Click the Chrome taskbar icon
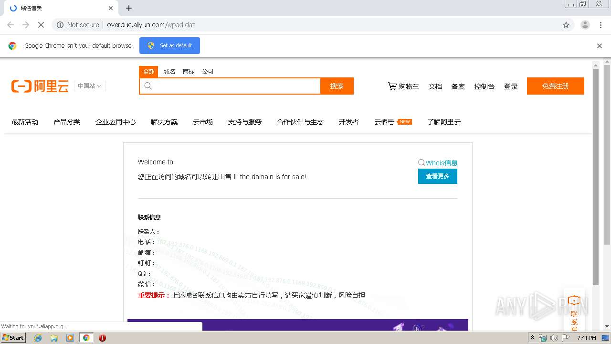 pyautogui.click(x=86, y=338)
